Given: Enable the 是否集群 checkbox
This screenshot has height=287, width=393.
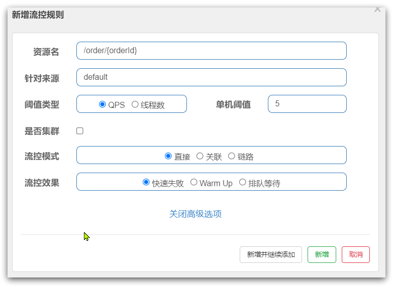Looking at the screenshot, I should [x=80, y=131].
